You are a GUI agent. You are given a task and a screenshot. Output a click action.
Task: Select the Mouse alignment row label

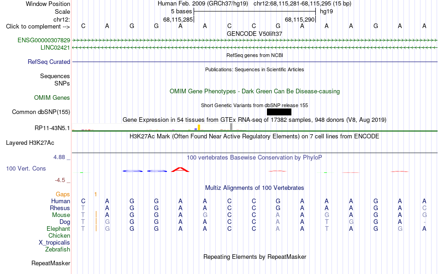(61, 215)
